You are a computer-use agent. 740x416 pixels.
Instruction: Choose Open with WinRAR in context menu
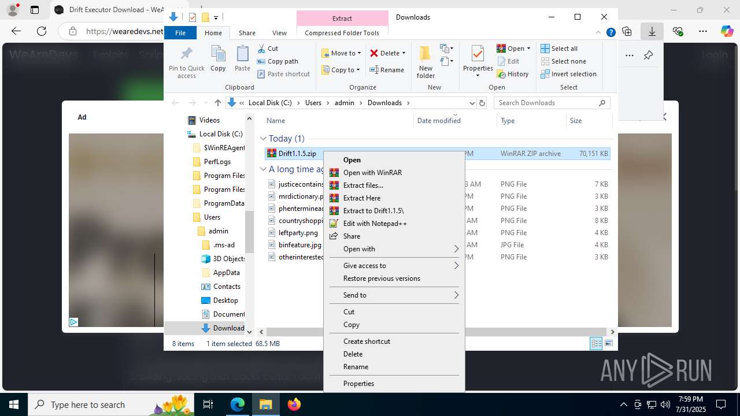pos(394,173)
